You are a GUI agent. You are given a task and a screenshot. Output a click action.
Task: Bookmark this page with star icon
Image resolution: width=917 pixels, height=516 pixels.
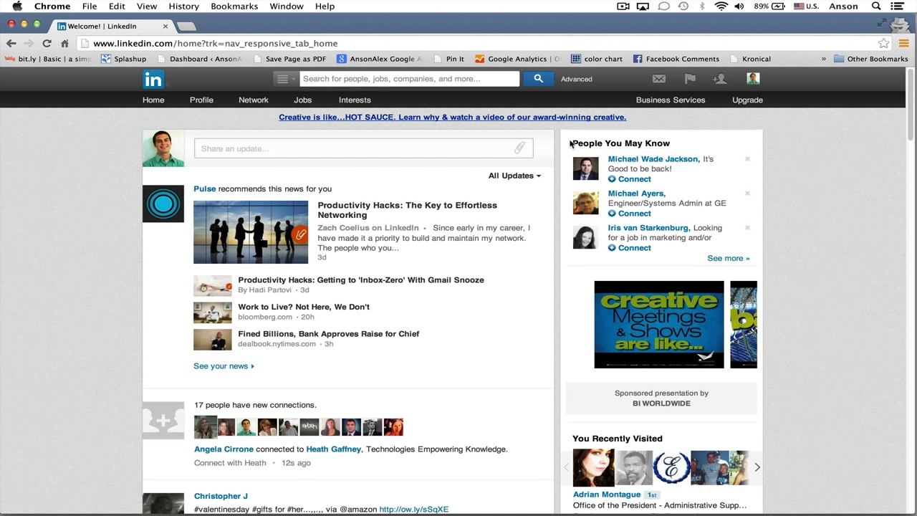click(x=884, y=43)
